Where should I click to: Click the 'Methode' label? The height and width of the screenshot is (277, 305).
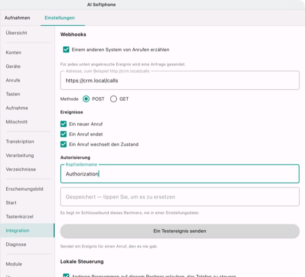coord(69,99)
